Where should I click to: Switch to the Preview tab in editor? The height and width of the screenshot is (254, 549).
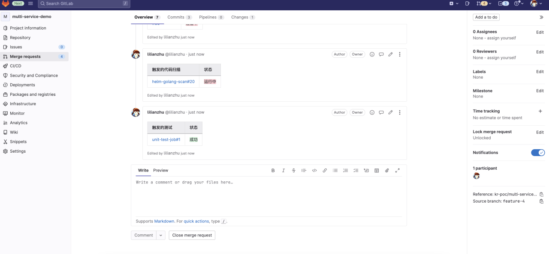tap(160, 171)
